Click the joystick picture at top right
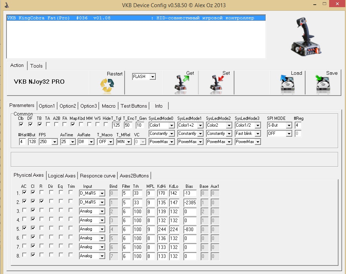This screenshot has width=346, height=274. pos(306,37)
